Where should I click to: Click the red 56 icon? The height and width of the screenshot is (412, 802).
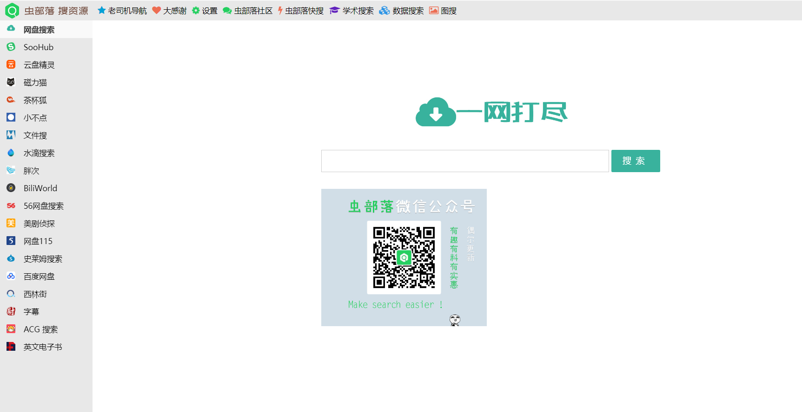click(x=11, y=206)
